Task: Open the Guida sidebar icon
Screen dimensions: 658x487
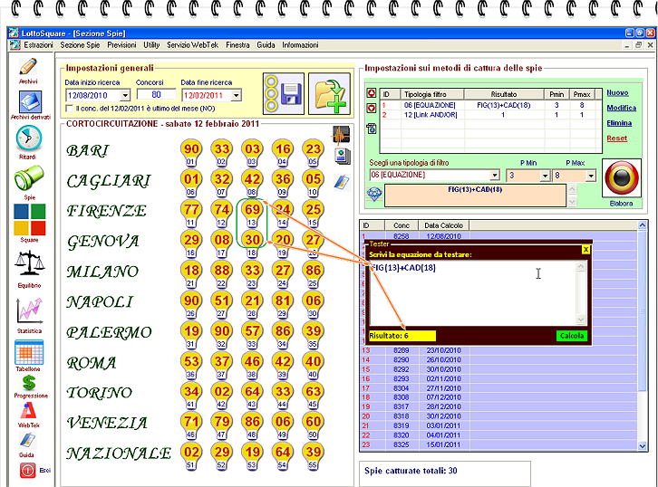Action: click(27, 440)
